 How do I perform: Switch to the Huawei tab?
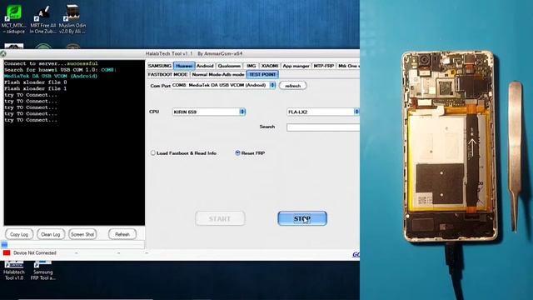[x=184, y=66]
